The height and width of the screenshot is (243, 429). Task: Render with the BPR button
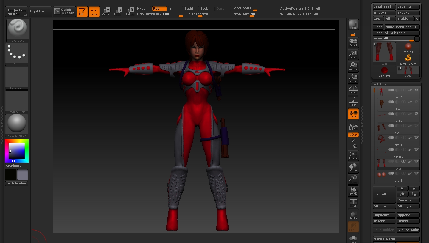coord(353,25)
